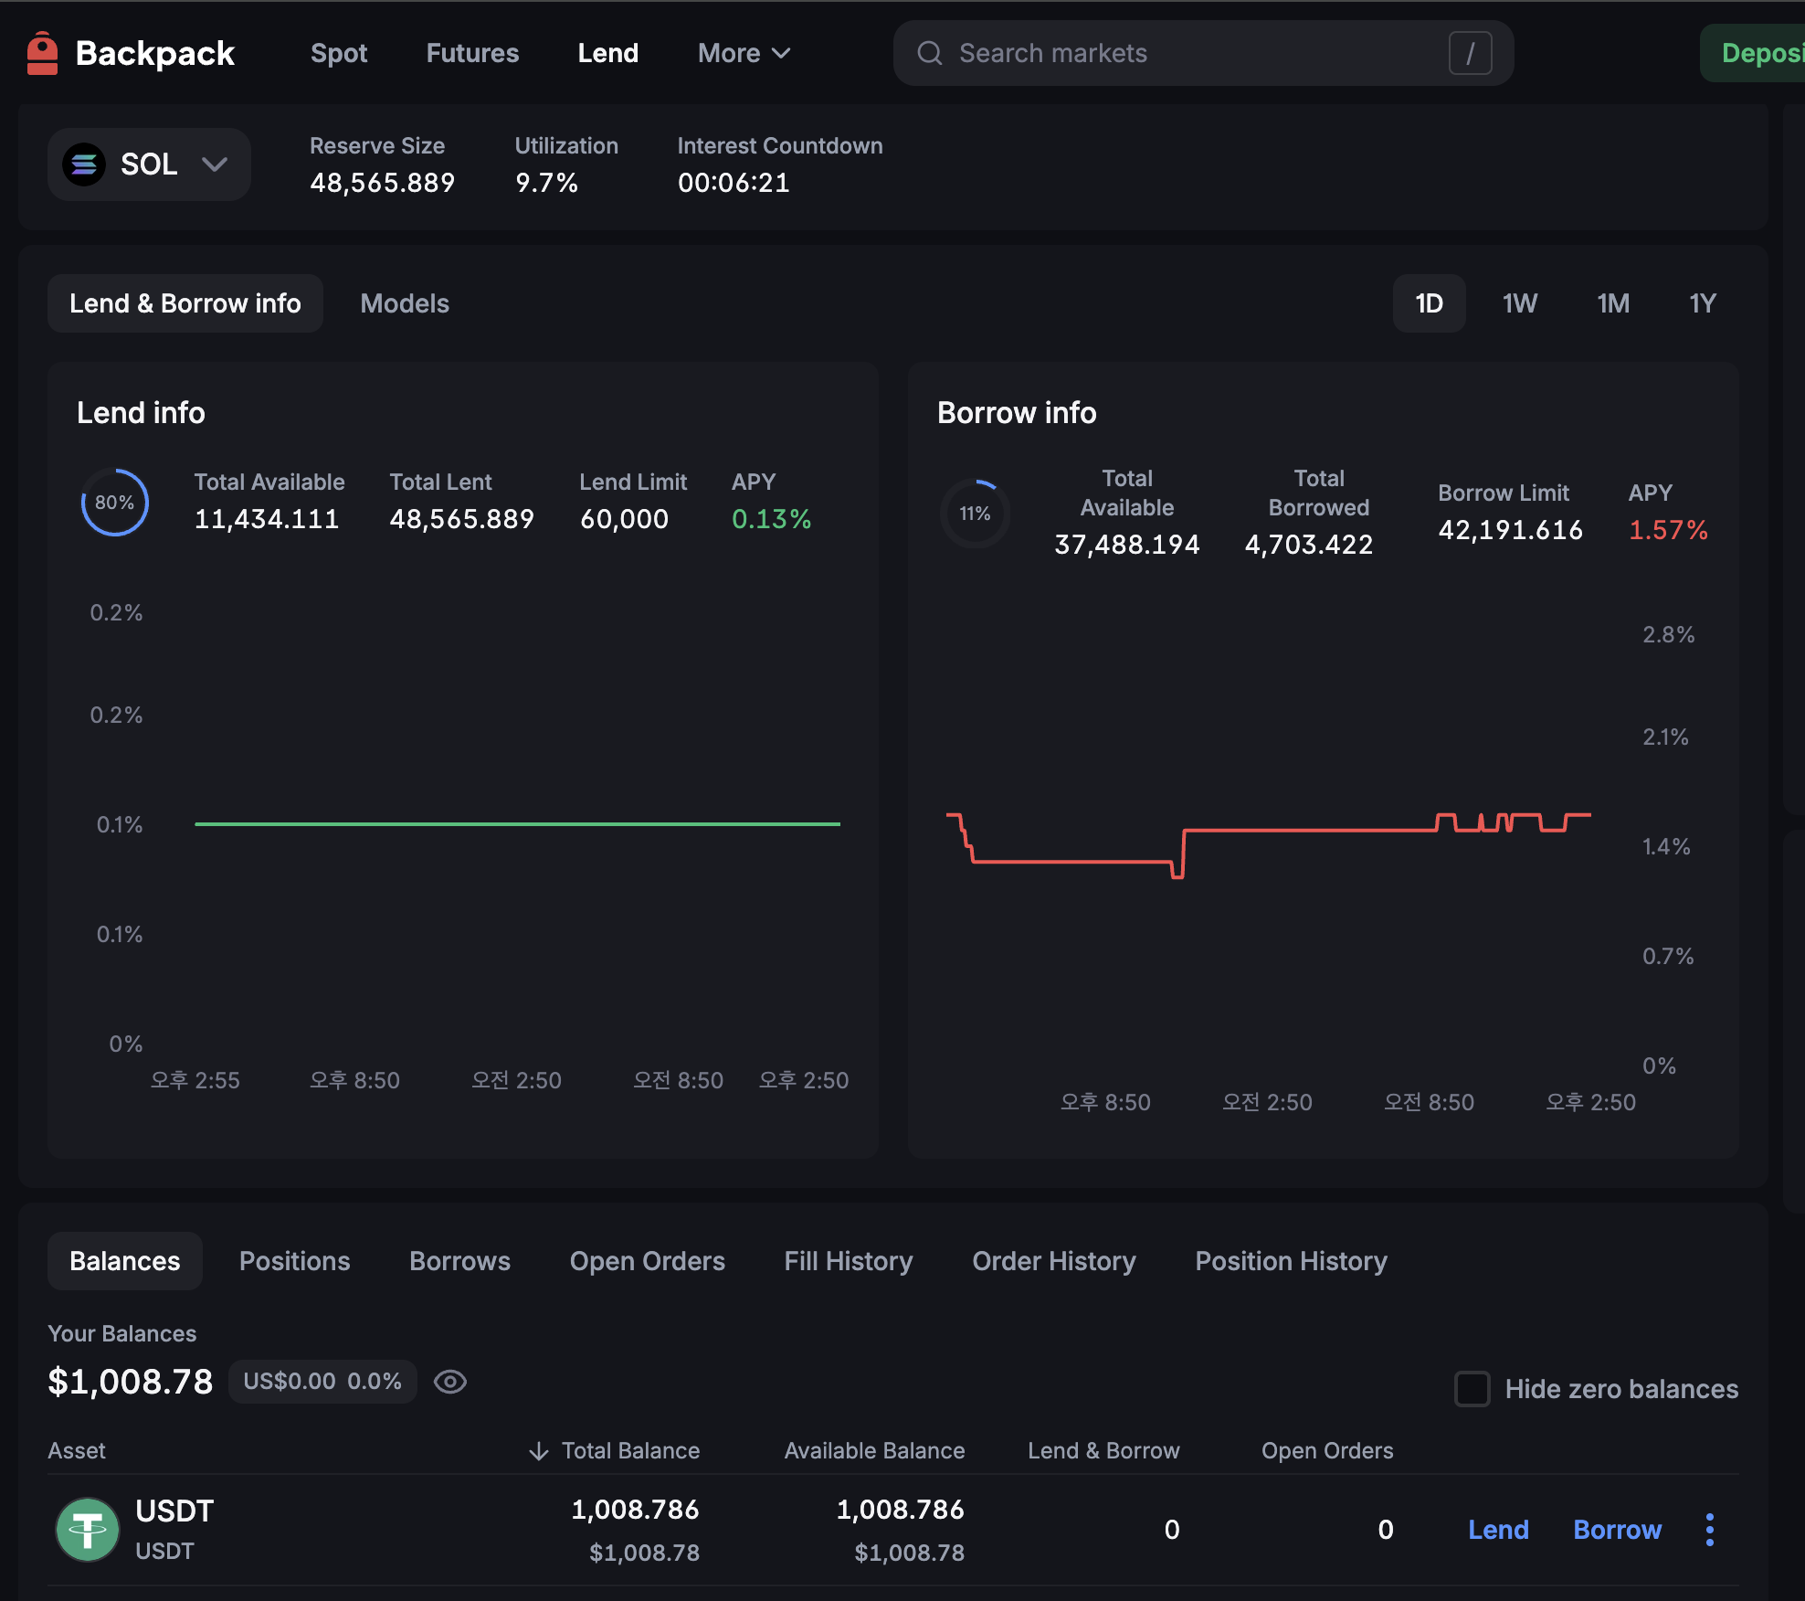Click the Lend link for USDT
This screenshot has height=1601, width=1805.
coord(1498,1529)
